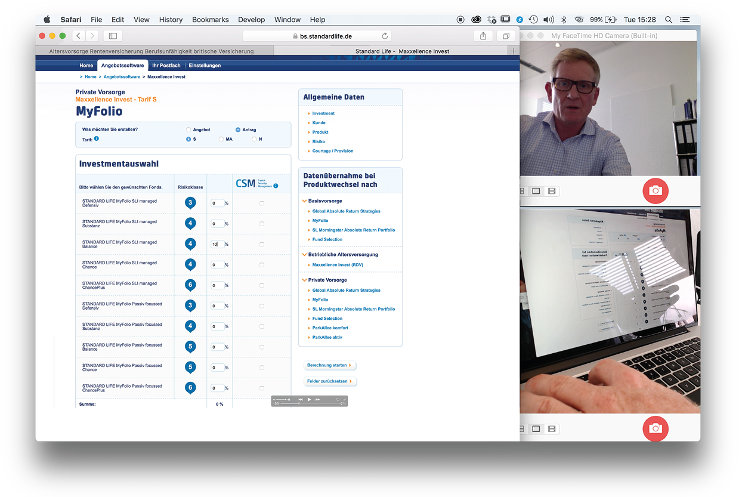The height and width of the screenshot is (497, 739).
Task: Open info icon beside CSM logo
Action: point(276,186)
